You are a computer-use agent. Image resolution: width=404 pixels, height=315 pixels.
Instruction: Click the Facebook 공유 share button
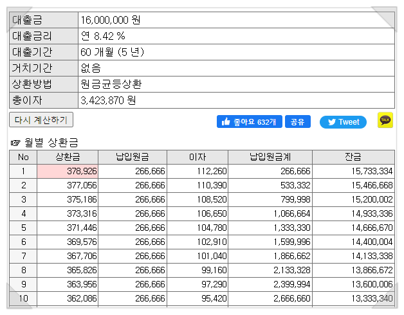coord(298,122)
